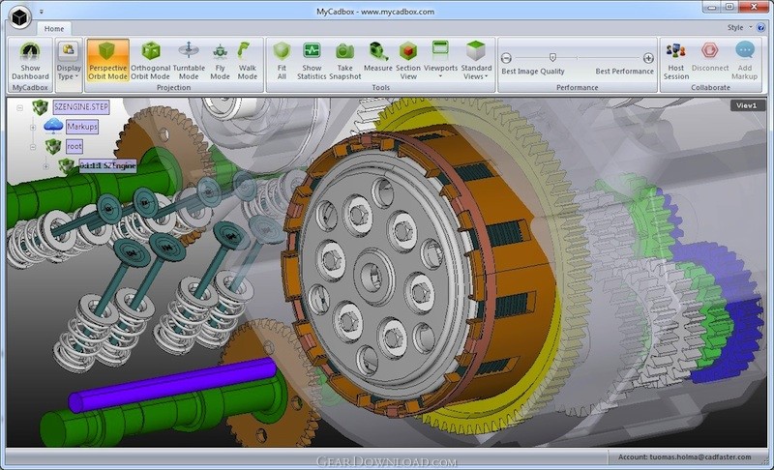Click the Disconnect icon
774x470 pixels.
click(x=709, y=50)
